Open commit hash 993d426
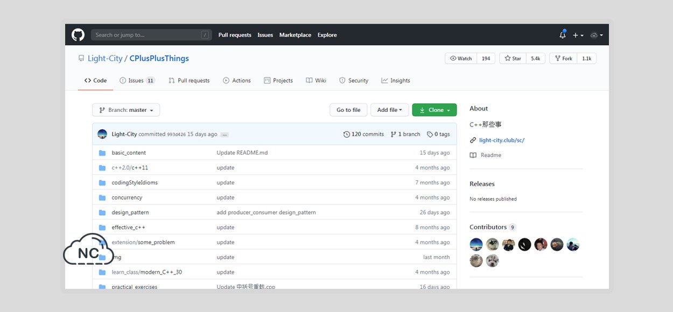This screenshot has width=673, height=312. 177,134
